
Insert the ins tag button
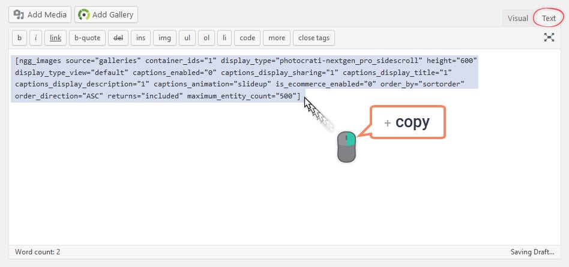click(141, 38)
